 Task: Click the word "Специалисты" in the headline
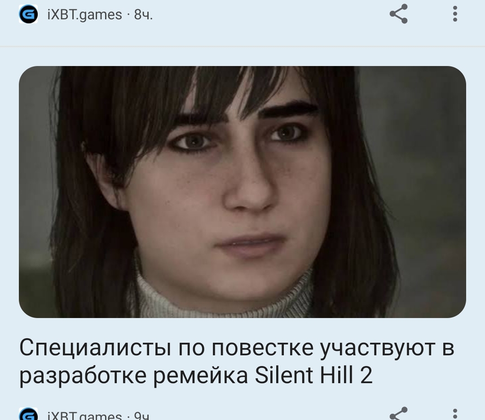[95, 347]
